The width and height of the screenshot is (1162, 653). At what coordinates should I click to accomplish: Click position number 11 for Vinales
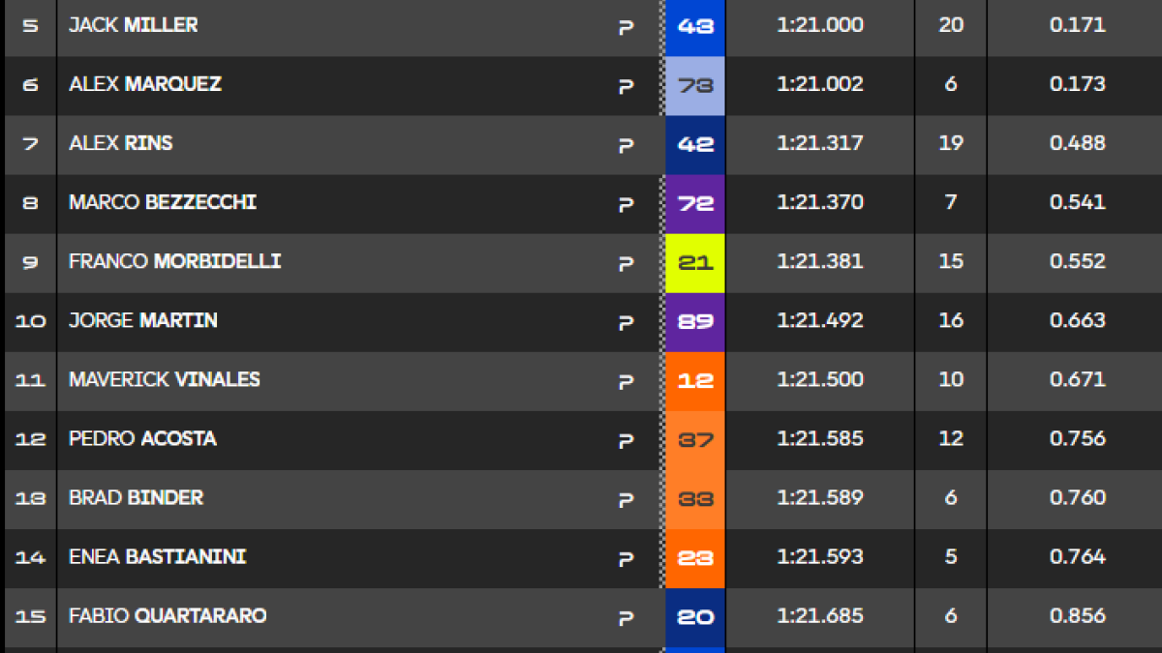point(31,381)
